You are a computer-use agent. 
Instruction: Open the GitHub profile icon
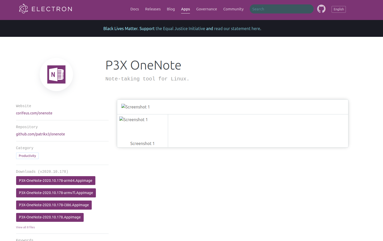(321, 9)
